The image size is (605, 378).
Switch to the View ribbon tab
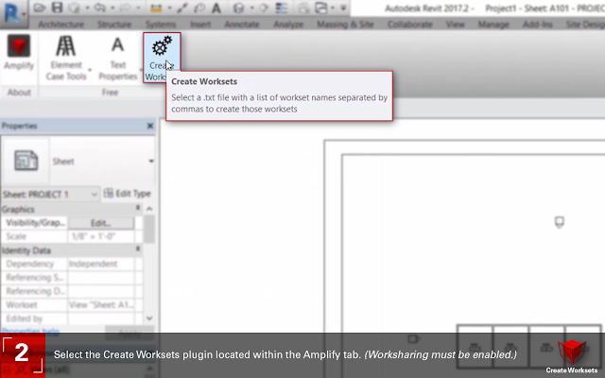(456, 25)
